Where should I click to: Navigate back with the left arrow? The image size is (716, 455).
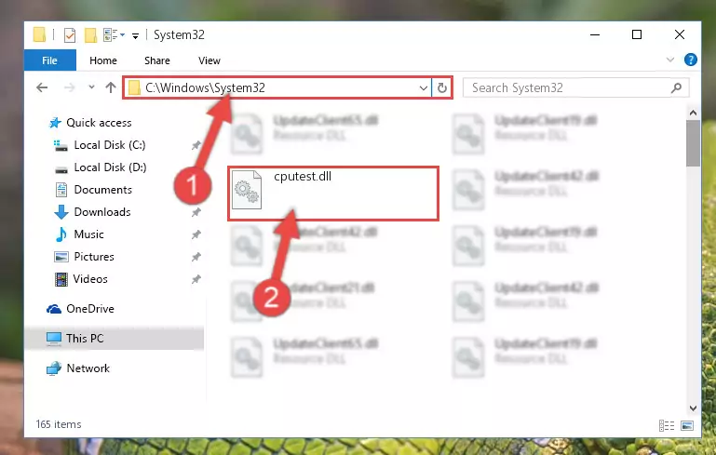(42, 87)
